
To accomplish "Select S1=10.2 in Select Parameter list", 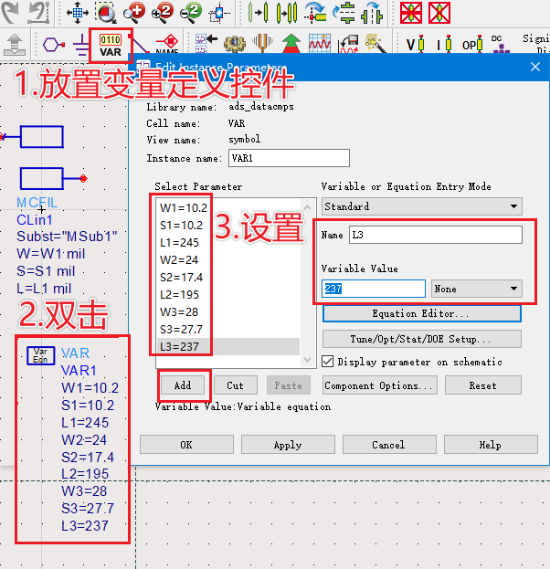I will [228, 225].
